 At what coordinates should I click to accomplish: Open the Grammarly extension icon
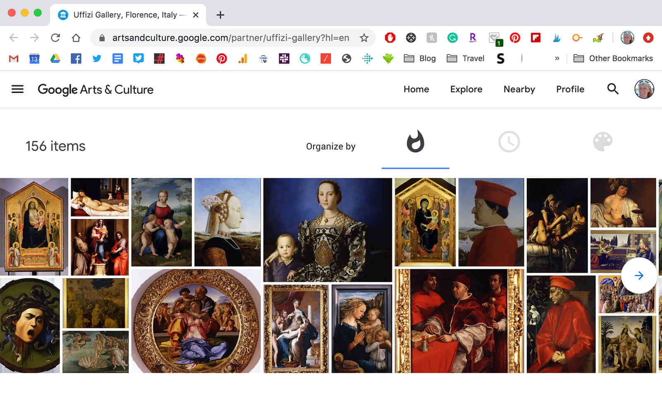(x=452, y=38)
